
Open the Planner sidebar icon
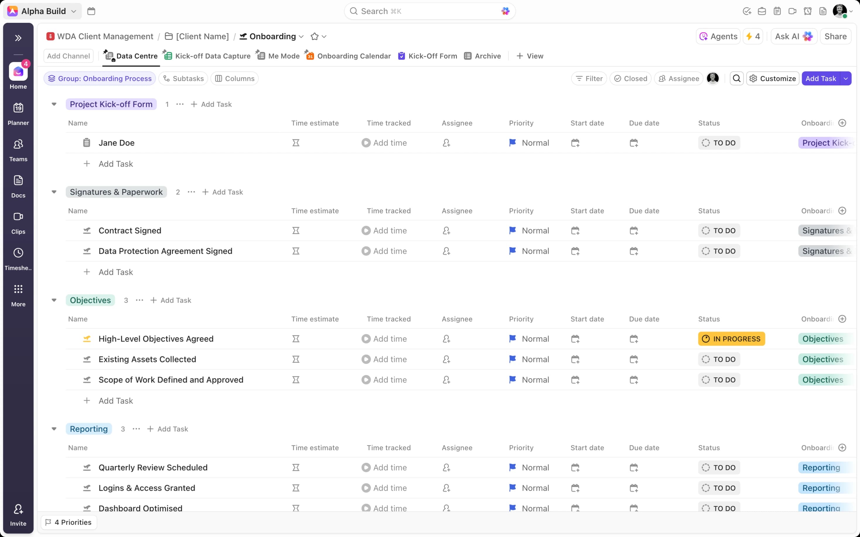(18, 108)
